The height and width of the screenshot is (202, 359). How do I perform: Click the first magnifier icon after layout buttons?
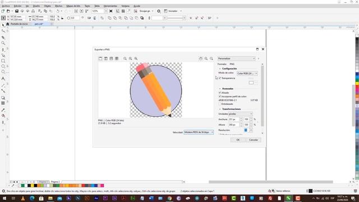(125, 58)
